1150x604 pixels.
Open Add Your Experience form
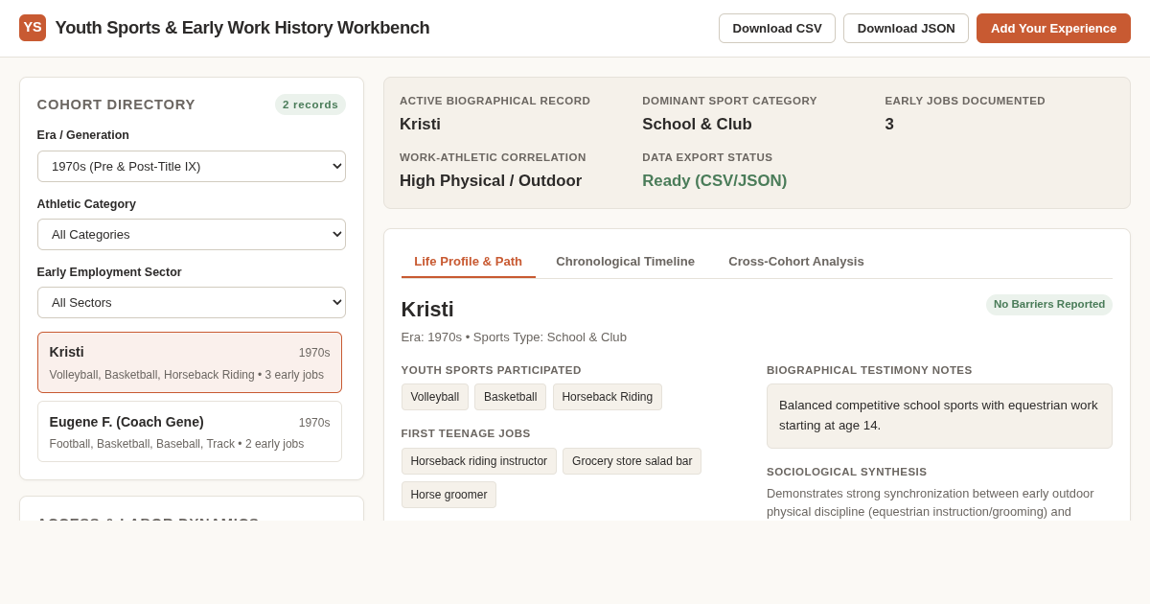1053,28
